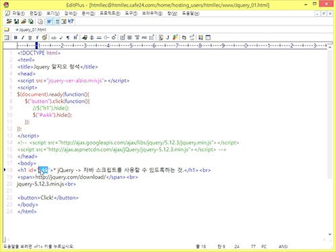Click the clock icon in top toolbar
The width and height of the screenshot is (336, 252).
click(x=40, y=22)
